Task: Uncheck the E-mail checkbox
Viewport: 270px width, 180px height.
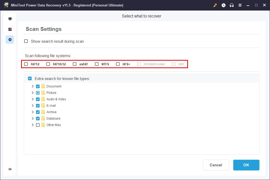Action: [38, 106]
